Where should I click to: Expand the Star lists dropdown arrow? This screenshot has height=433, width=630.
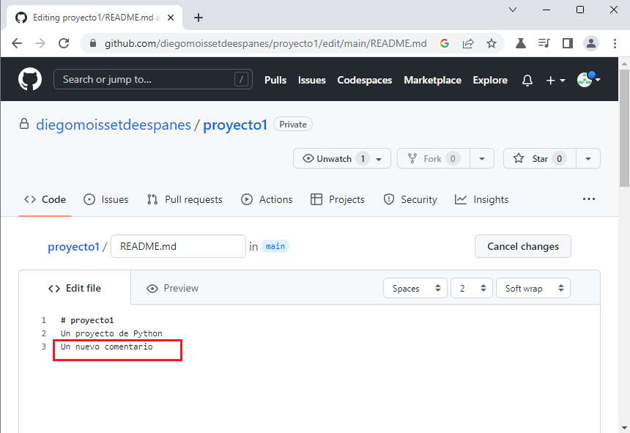(588, 159)
